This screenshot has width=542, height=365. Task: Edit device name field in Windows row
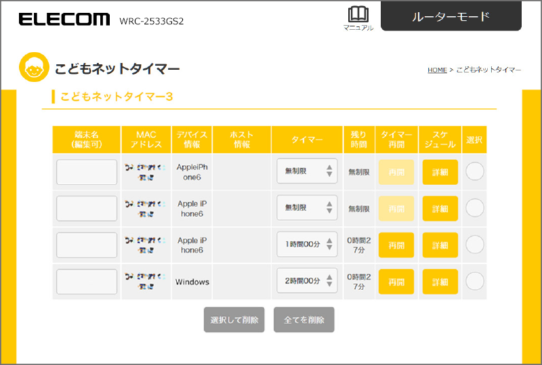pos(87,282)
